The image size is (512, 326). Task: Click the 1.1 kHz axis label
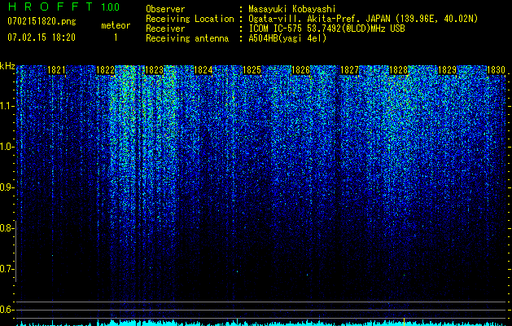[x=6, y=106]
